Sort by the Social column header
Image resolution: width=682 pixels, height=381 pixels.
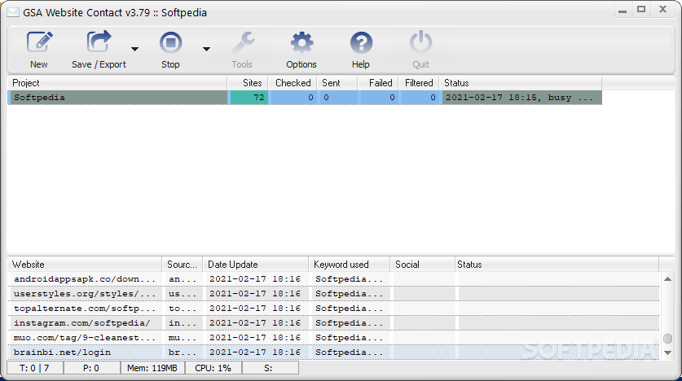pos(422,265)
